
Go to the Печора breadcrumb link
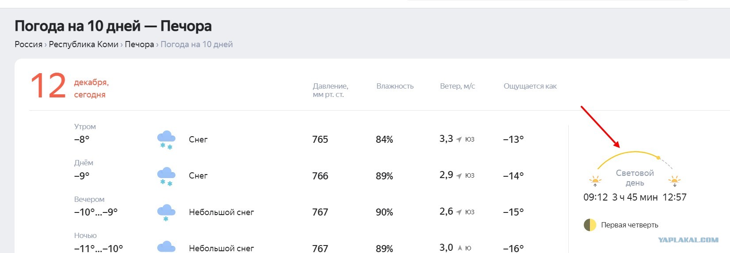coord(139,44)
